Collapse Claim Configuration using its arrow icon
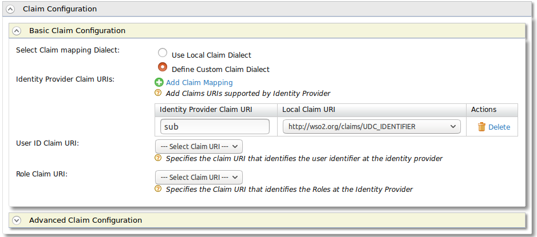 point(11,9)
